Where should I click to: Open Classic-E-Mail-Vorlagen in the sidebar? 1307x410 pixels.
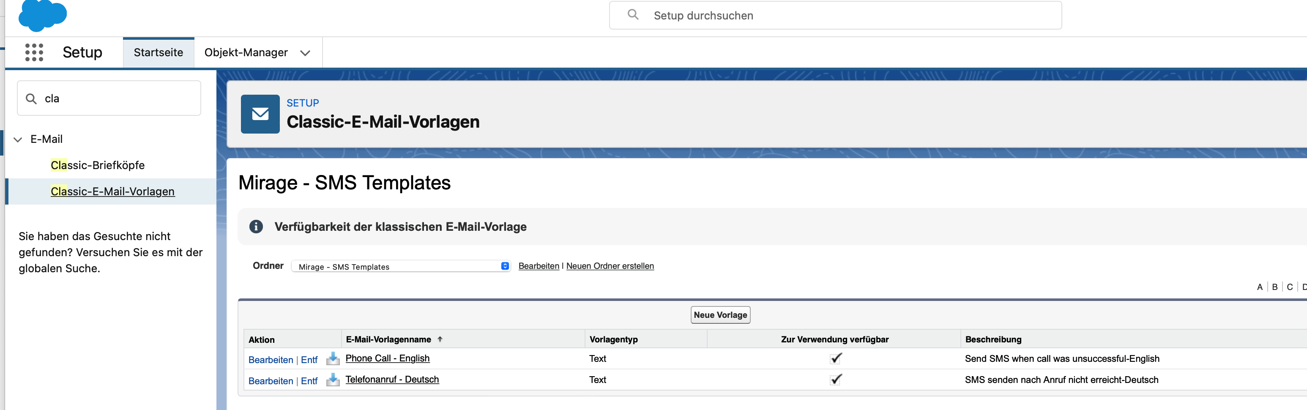click(112, 191)
